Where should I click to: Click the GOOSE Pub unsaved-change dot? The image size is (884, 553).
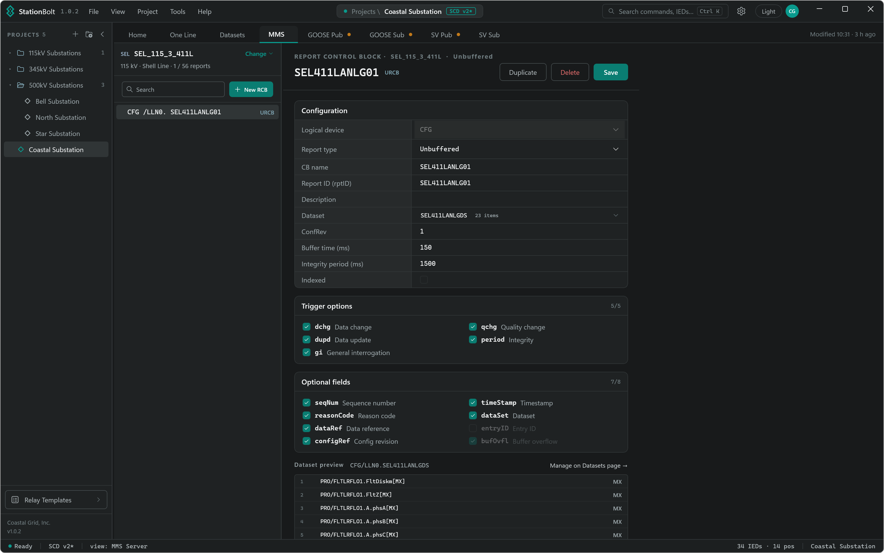click(349, 34)
